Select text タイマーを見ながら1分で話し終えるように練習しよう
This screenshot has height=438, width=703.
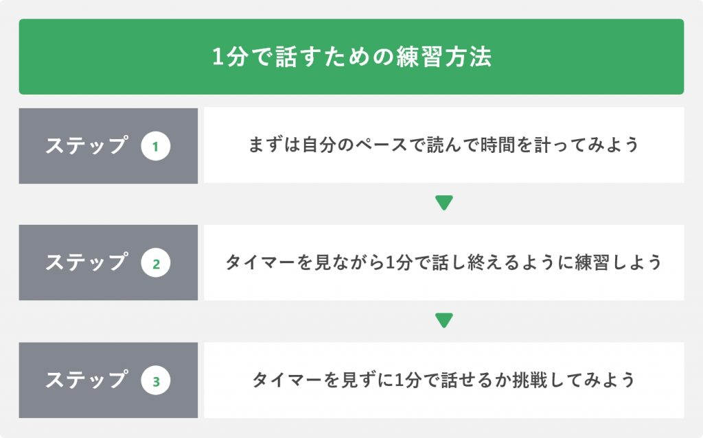pos(443,263)
